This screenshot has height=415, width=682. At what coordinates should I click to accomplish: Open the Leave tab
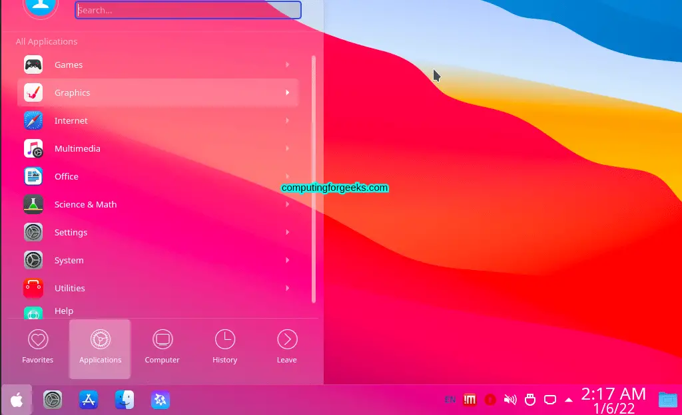287,349
